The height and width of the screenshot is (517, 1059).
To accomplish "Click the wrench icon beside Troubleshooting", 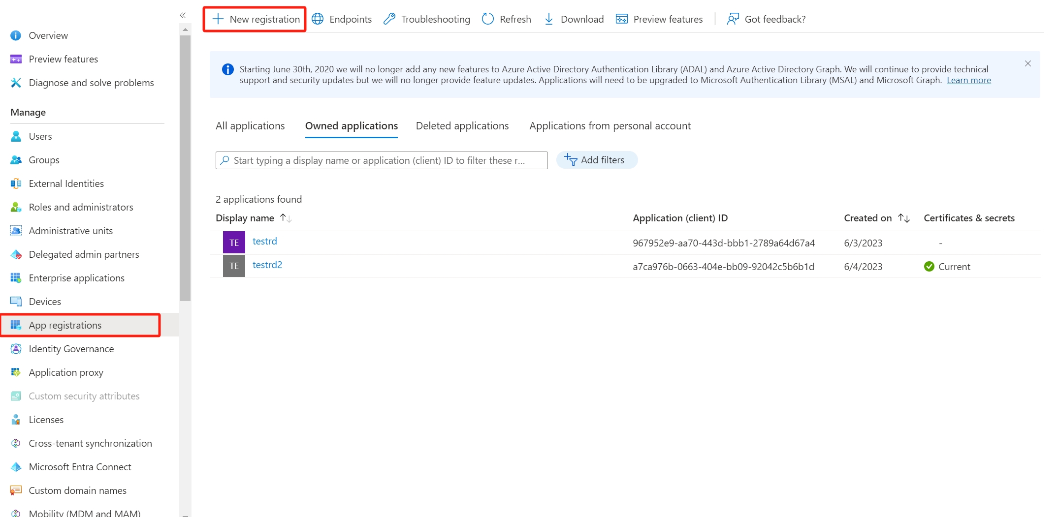I will [389, 19].
